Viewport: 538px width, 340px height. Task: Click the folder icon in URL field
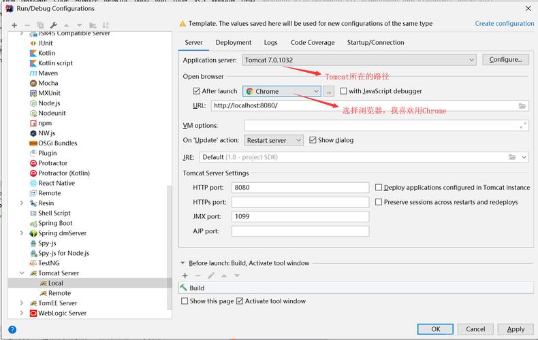pyautogui.click(x=522, y=106)
